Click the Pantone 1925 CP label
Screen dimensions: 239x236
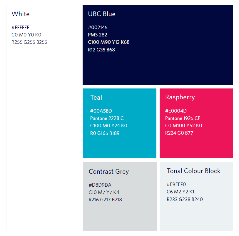[183, 118]
